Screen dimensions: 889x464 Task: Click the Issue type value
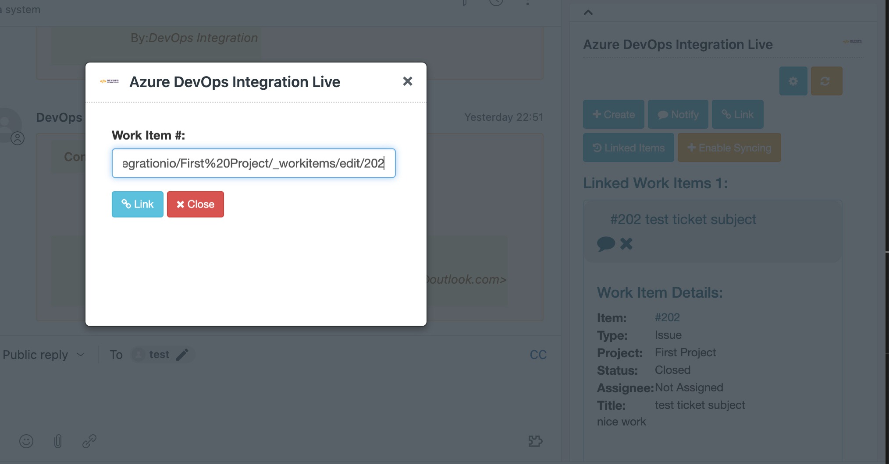click(668, 335)
